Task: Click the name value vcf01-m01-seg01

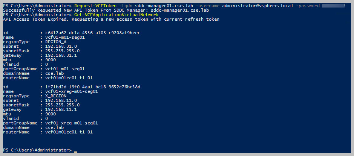Action: 62,37
